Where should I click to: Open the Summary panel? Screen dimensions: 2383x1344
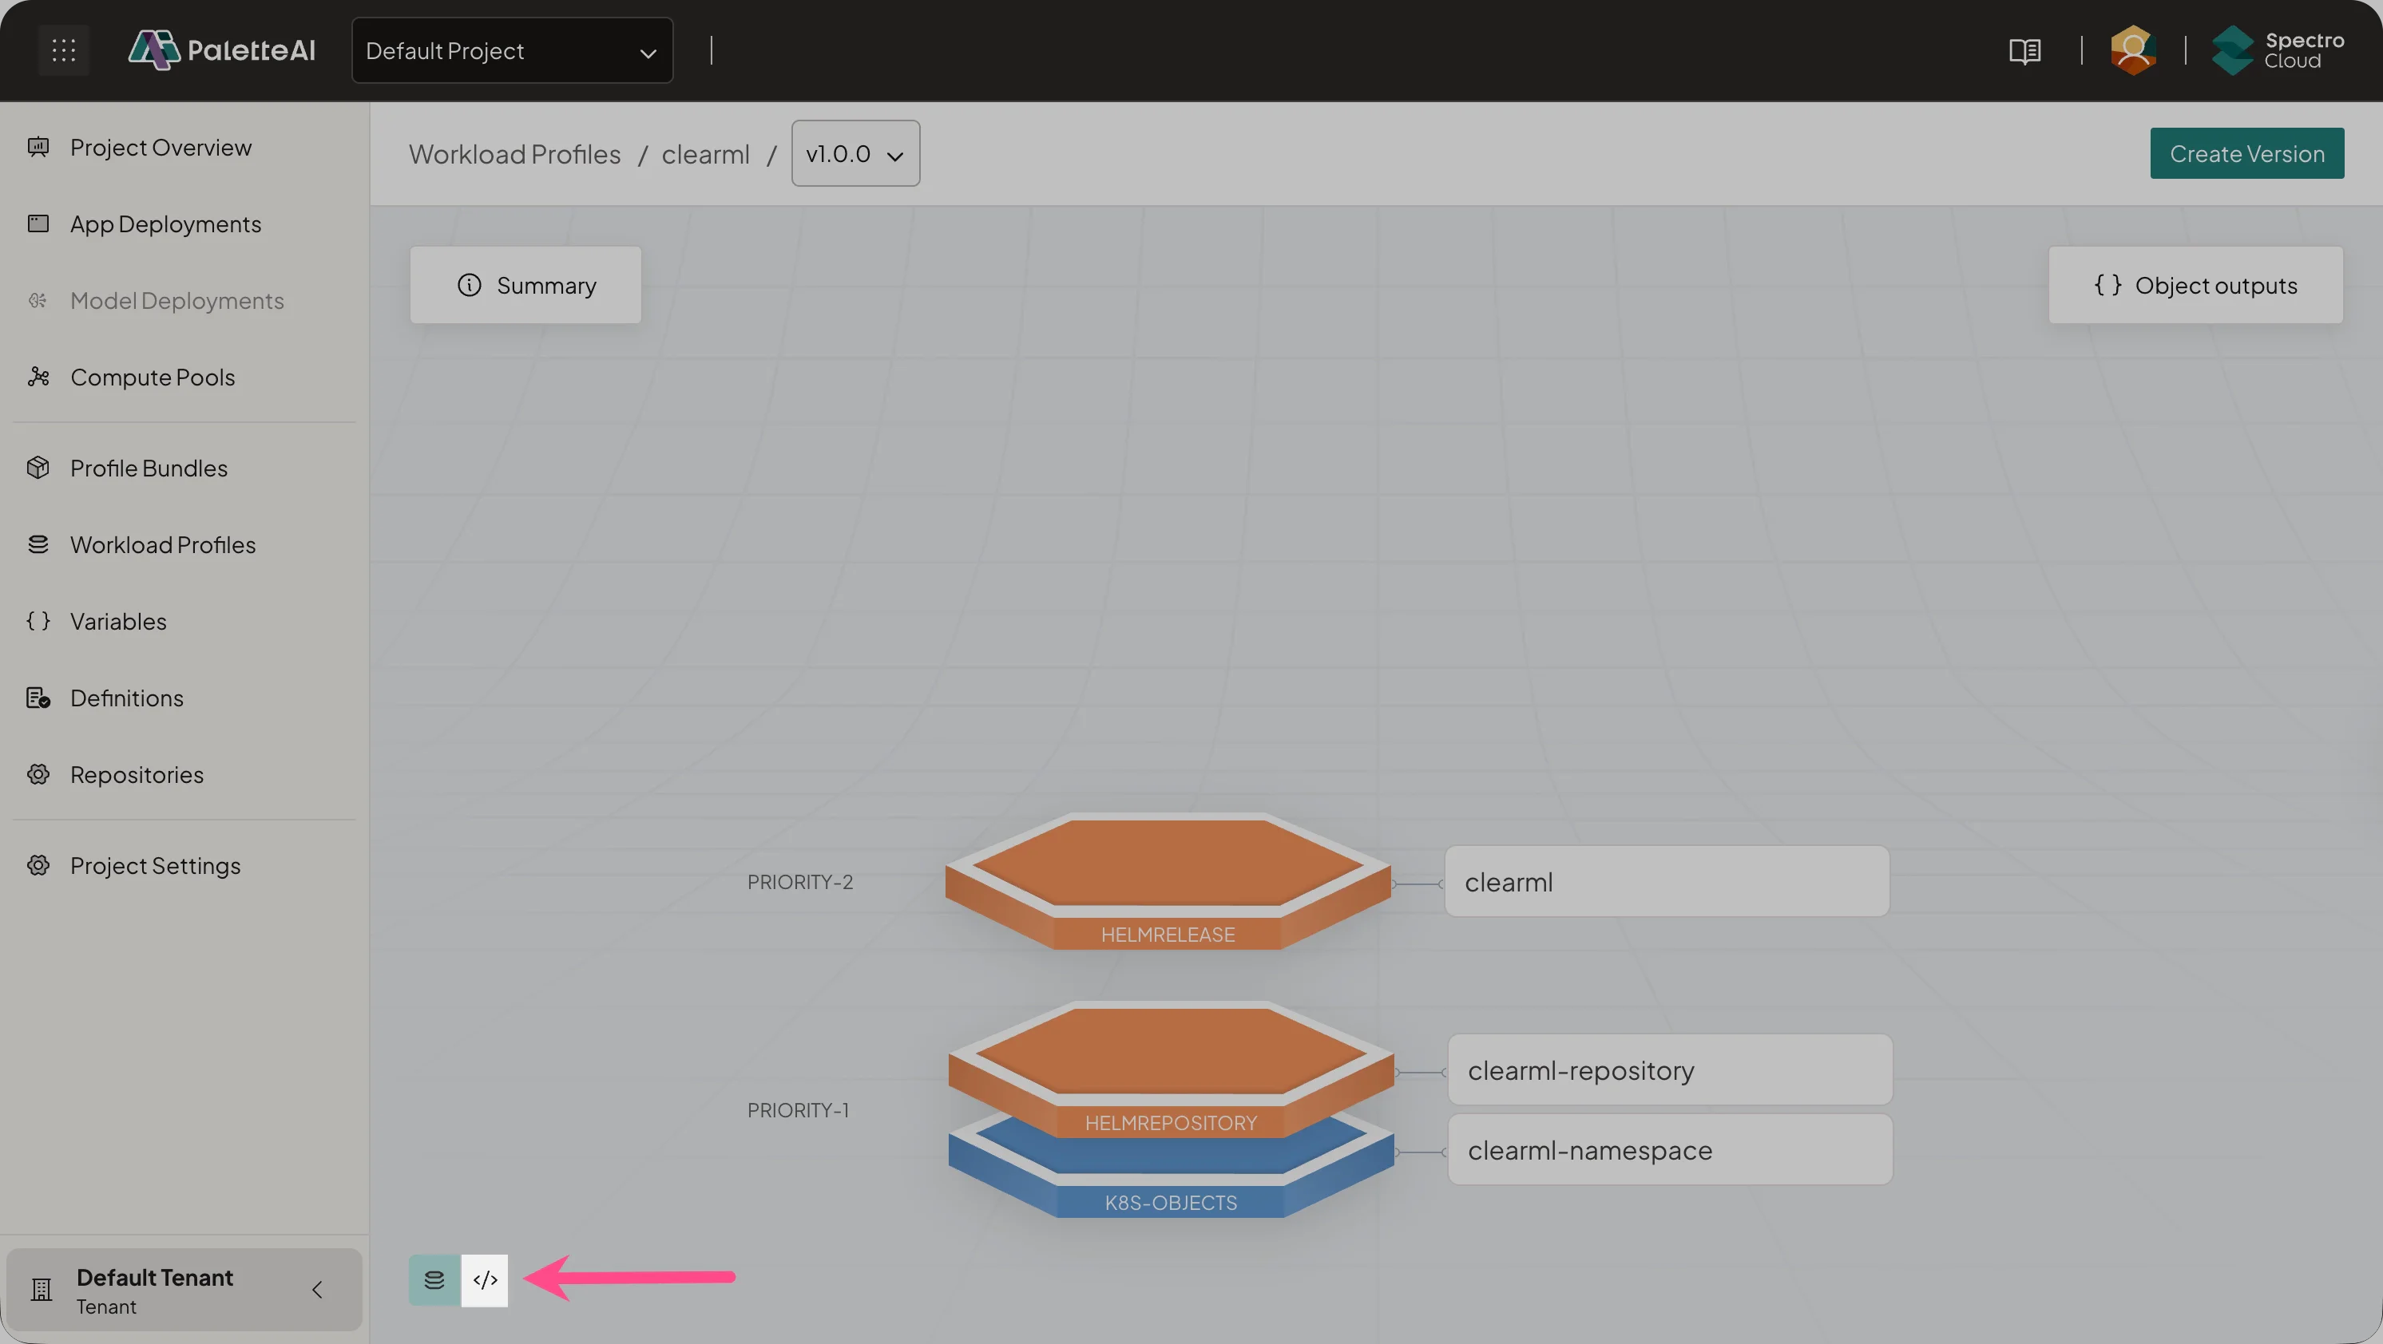[525, 286]
